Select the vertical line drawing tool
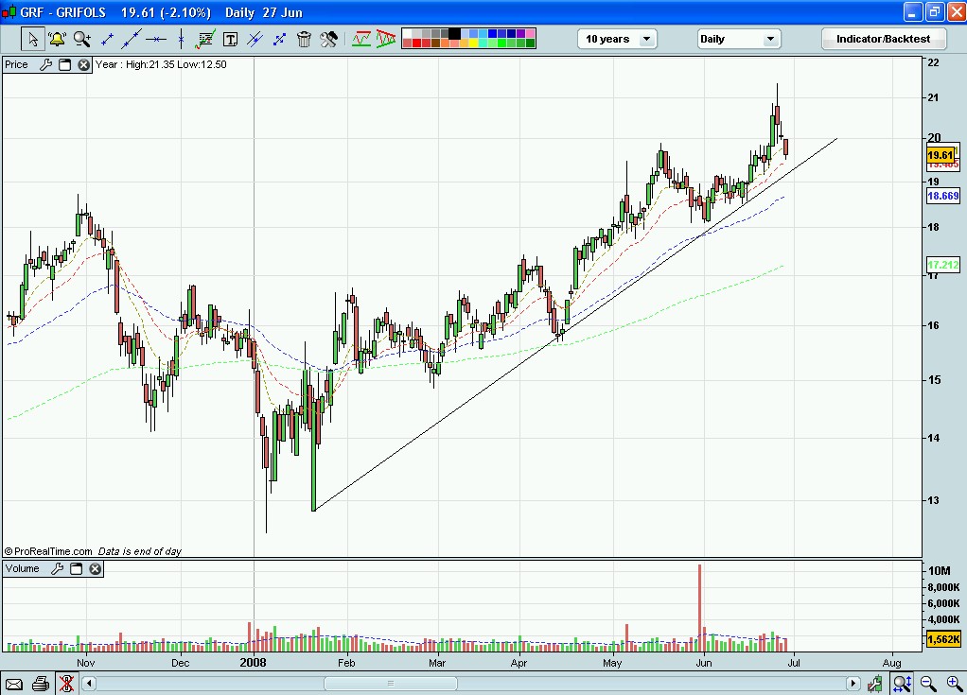This screenshot has width=967, height=695. 181,40
